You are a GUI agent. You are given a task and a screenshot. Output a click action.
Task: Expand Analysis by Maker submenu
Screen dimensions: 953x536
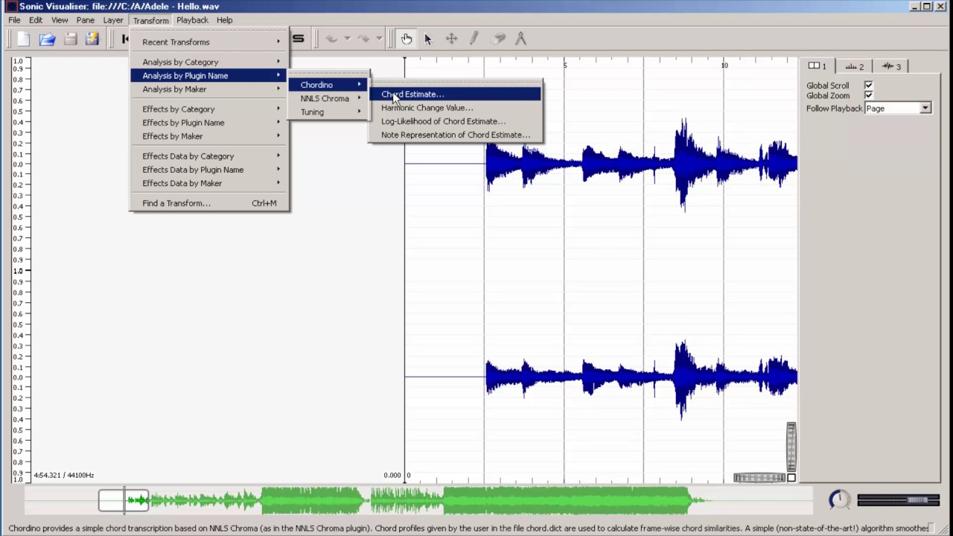(210, 89)
